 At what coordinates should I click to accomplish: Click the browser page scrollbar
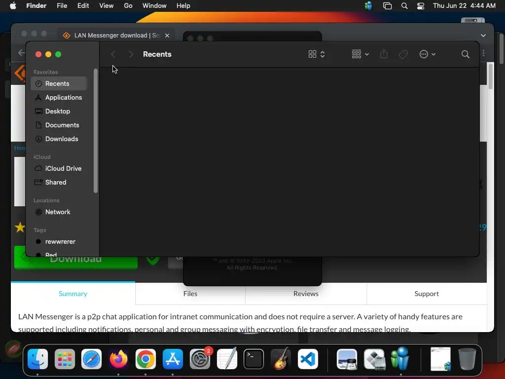[x=491, y=76]
